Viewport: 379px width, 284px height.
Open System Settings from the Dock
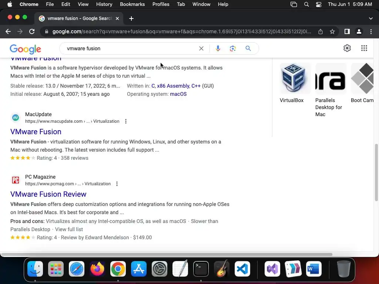point(160,269)
